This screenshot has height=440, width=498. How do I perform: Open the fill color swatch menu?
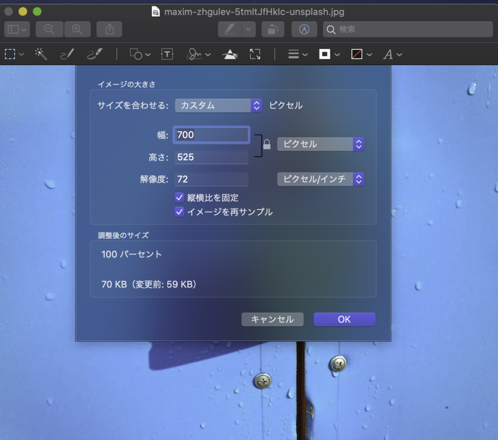point(361,55)
